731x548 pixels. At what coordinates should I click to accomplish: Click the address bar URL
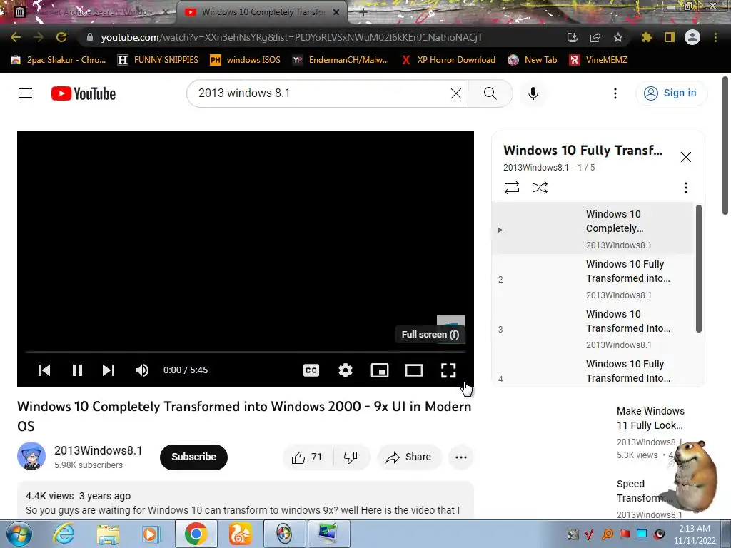292,37
